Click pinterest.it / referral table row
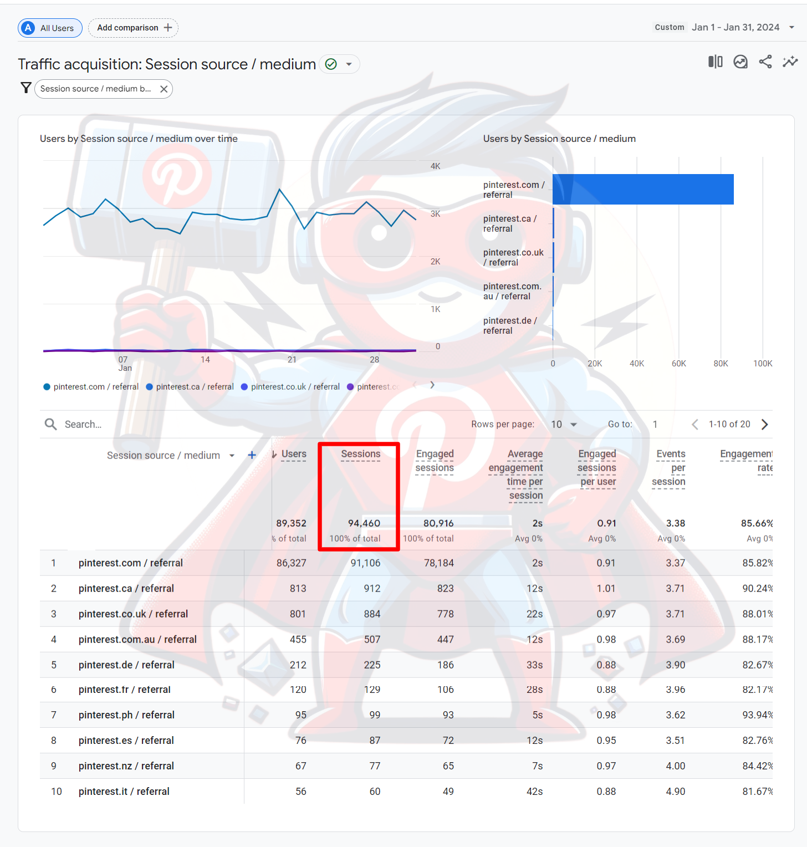This screenshot has height=847, width=807. (406, 792)
